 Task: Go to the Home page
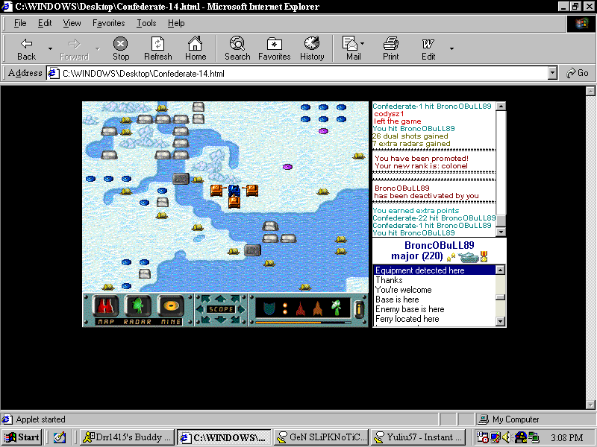[196, 48]
